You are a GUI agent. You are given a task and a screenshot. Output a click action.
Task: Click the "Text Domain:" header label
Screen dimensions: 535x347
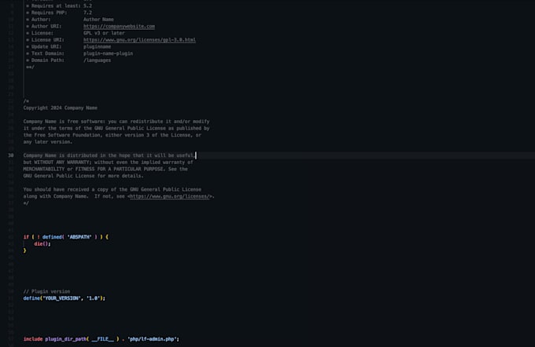tap(48, 53)
